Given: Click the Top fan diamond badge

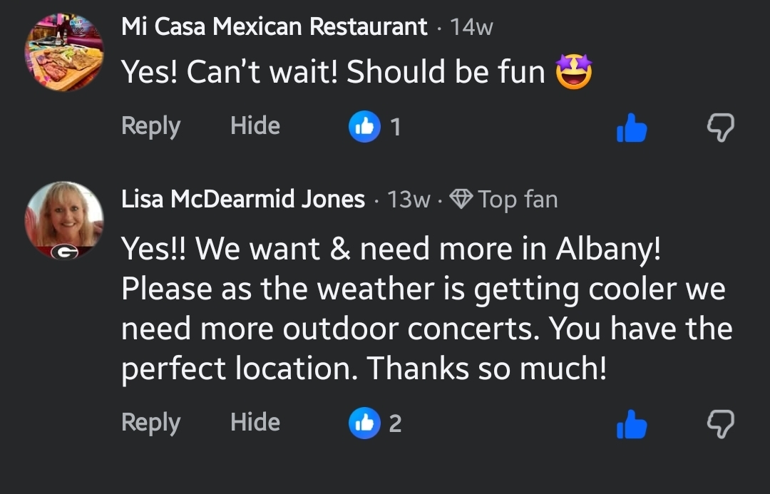Looking at the screenshot, I should (x=461, y=200).
